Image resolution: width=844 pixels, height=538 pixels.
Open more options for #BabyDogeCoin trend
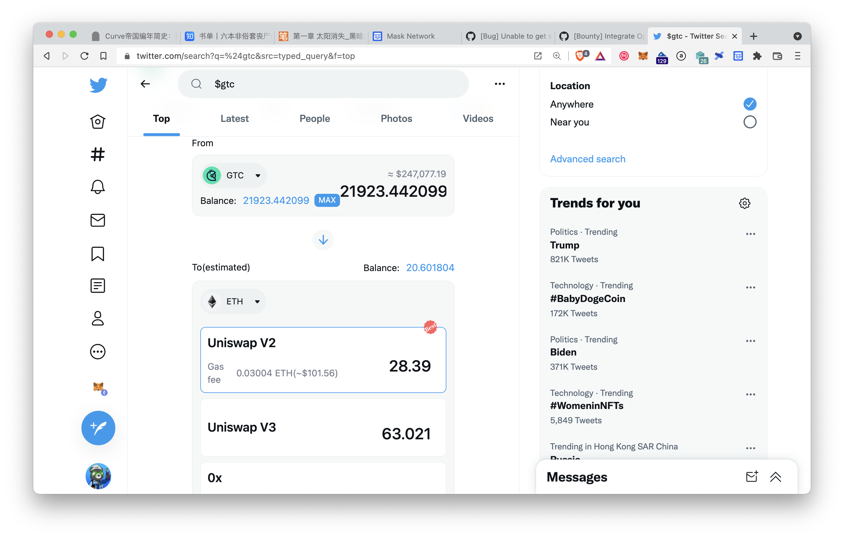coord(750,287)
